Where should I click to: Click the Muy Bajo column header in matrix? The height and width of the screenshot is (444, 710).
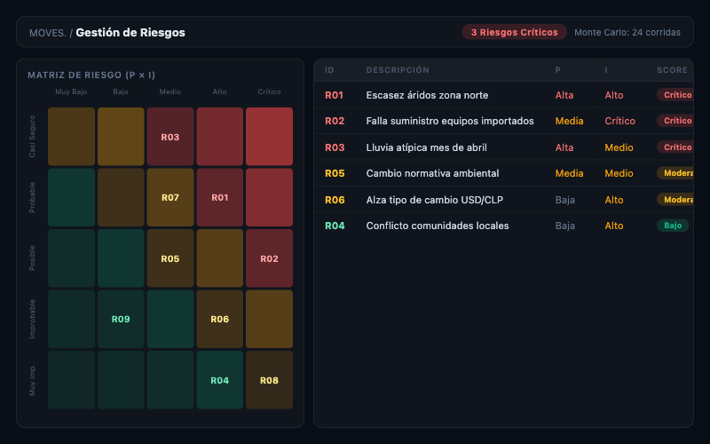coord(71,91)
